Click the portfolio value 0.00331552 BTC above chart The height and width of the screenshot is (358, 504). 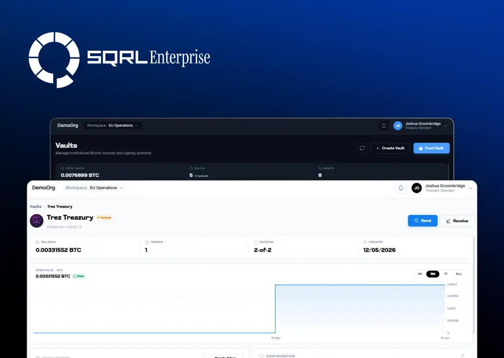click(x=53, y=277)
